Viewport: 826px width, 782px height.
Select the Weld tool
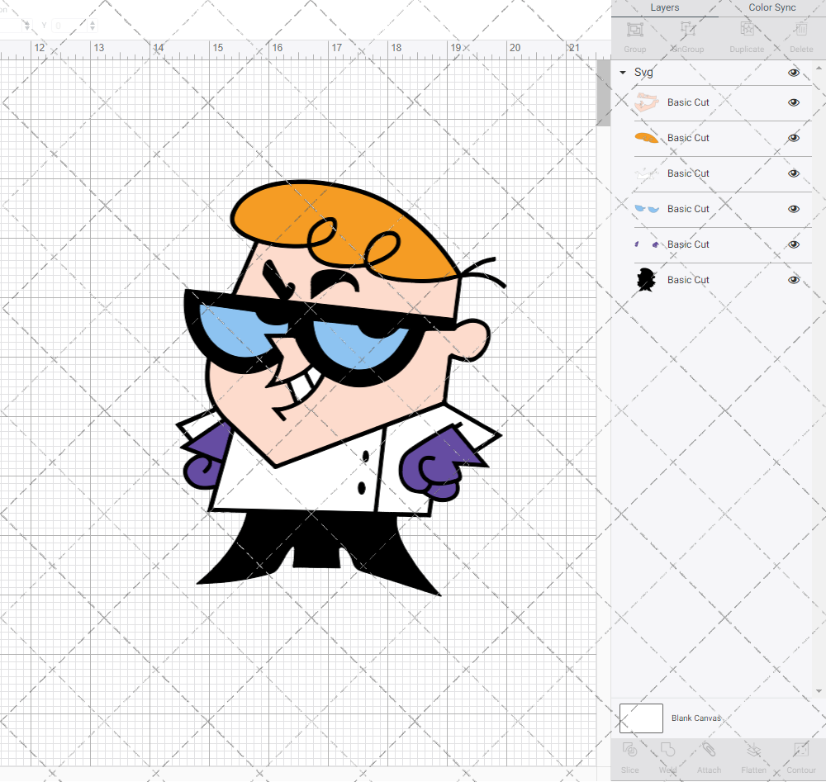pyautogui.click(x=667, y=750)
